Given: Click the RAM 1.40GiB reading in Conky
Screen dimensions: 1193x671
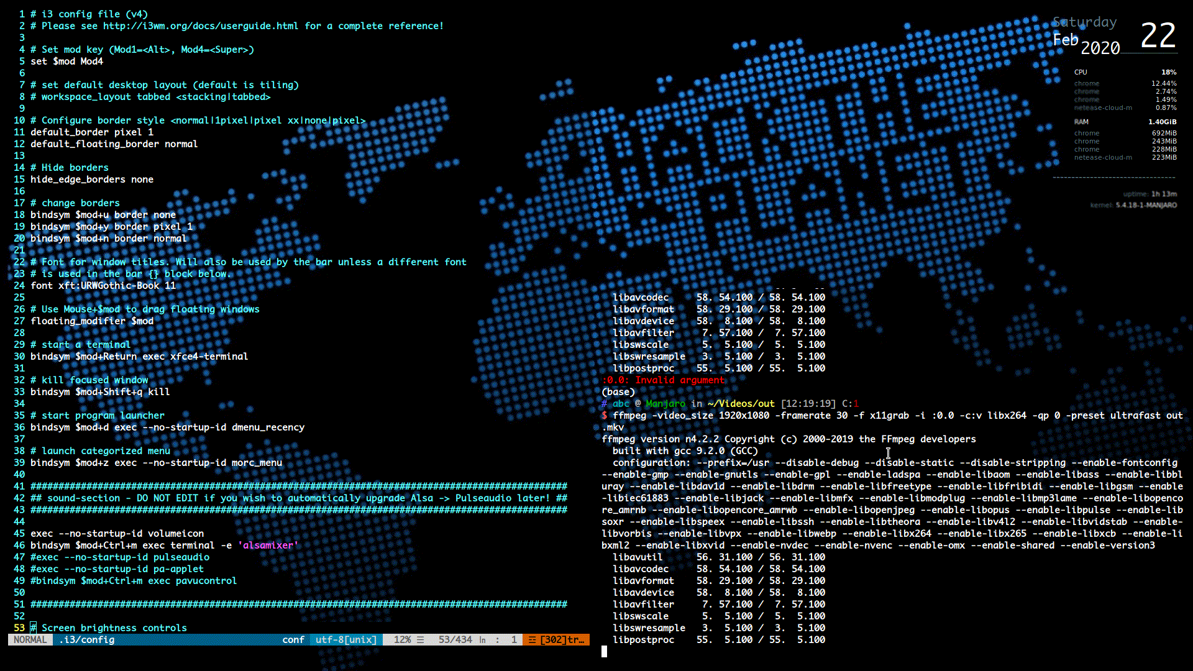Looking at the screenshot, I should 1162,122.
